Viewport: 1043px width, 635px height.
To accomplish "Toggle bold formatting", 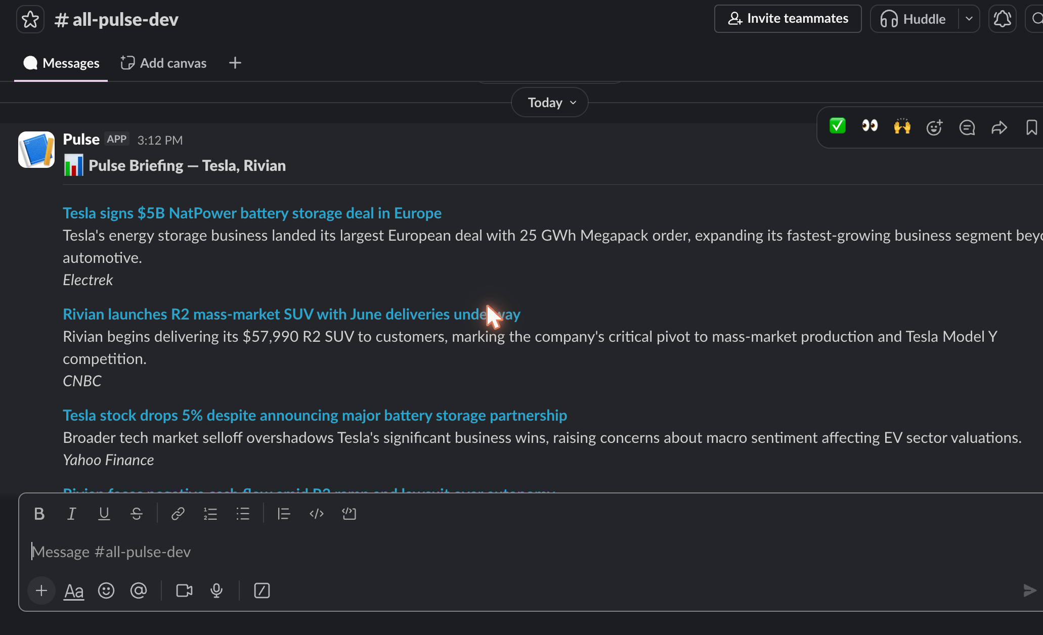I will click(x=39, y=514).
